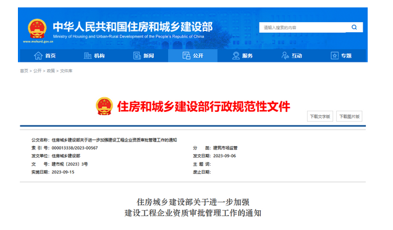393x230 pixels.
Task: Open the 机构 navigation tab
Action: pyautogui.click(x=95, y=56)
